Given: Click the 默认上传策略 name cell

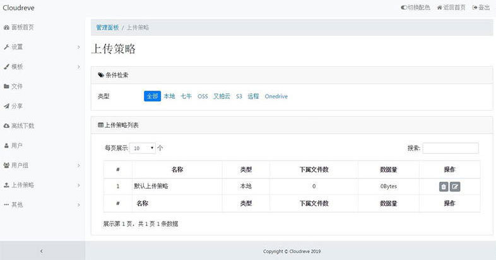Looking at the screenshot, I should coord(177,186).
